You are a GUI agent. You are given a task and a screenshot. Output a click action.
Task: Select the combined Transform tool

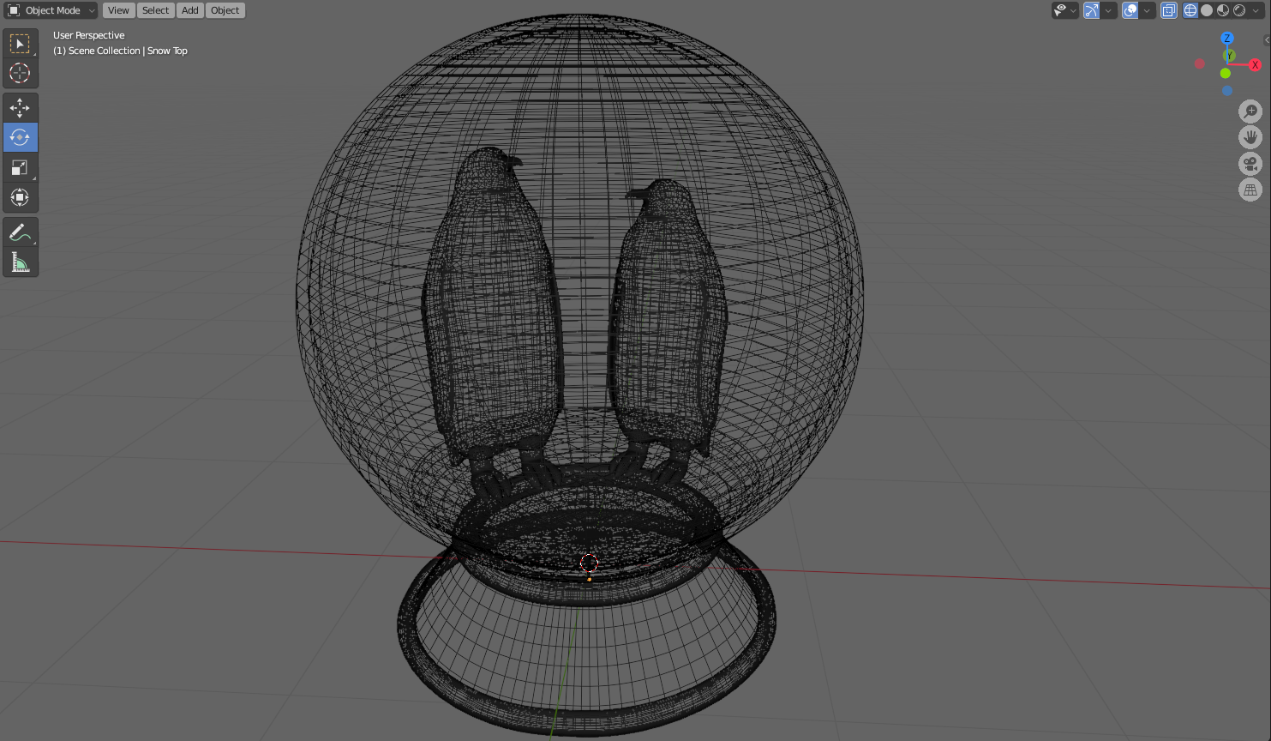20,197
